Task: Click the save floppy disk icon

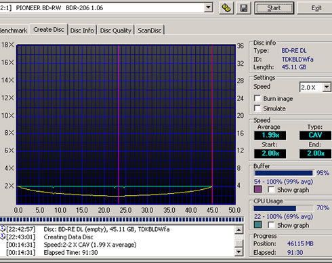Action: (x=244, y=8)
